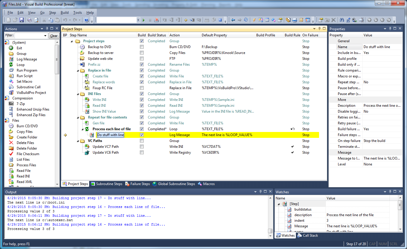
Task: Toggle Build checkbox for Backup to server
Action: point(142,53)
